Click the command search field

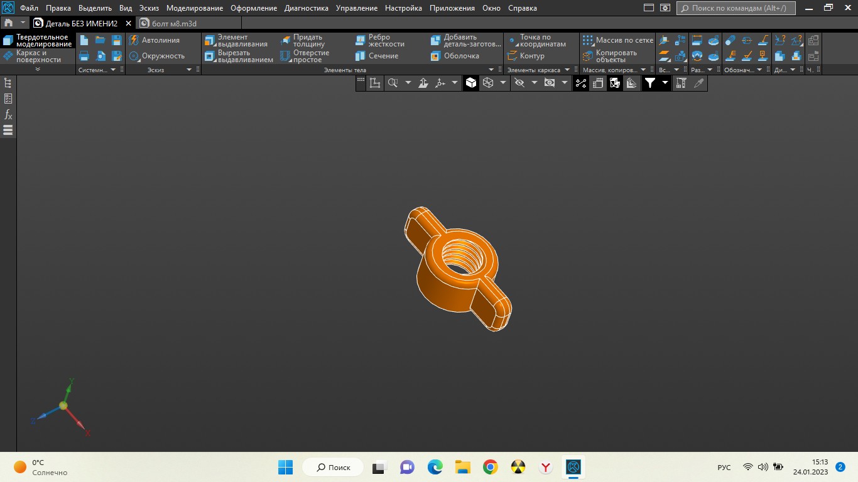pyautogui.click(x=736, y=8)
